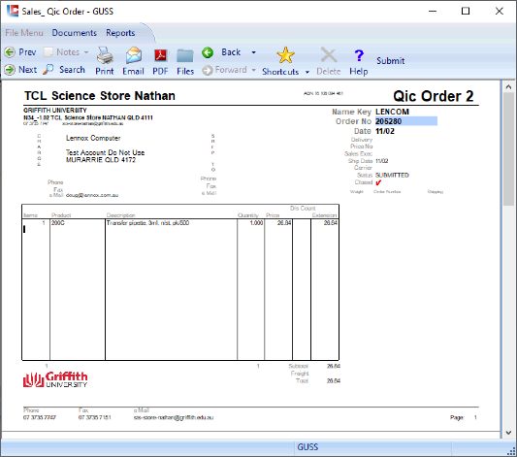Click the Submit button
The image size is (517, 457).
[x=390, y=61]
